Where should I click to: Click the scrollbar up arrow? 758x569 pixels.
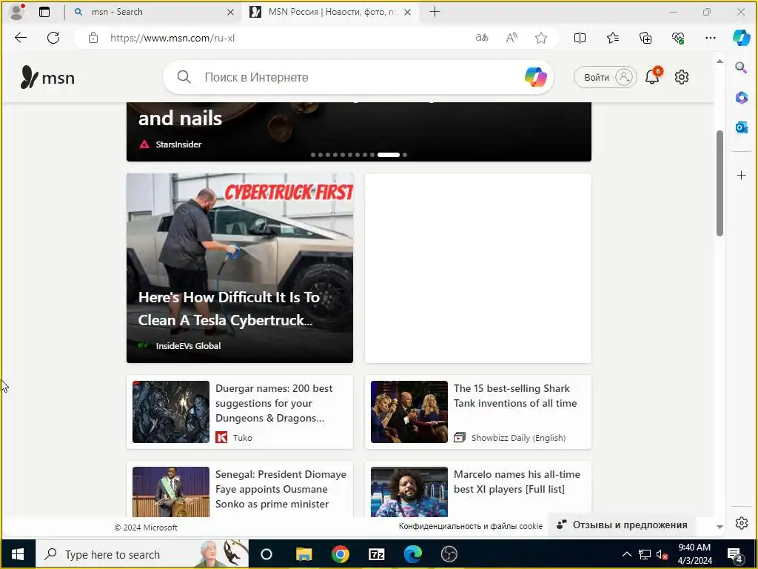[720, 61]
